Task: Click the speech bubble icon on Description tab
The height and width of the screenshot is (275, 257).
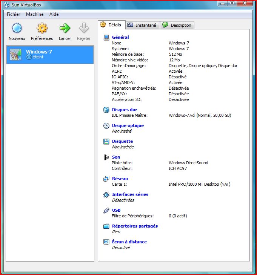Action: pyautogui.click(x=165, y=25)
